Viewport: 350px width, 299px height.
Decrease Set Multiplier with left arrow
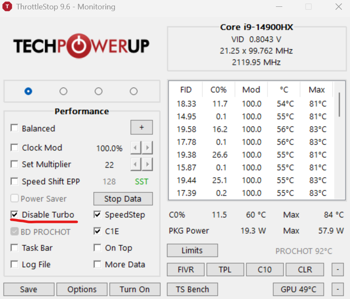click(x=135, y=164)
